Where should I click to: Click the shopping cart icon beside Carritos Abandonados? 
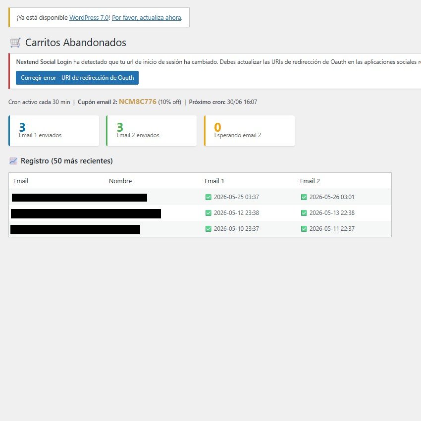15,43
